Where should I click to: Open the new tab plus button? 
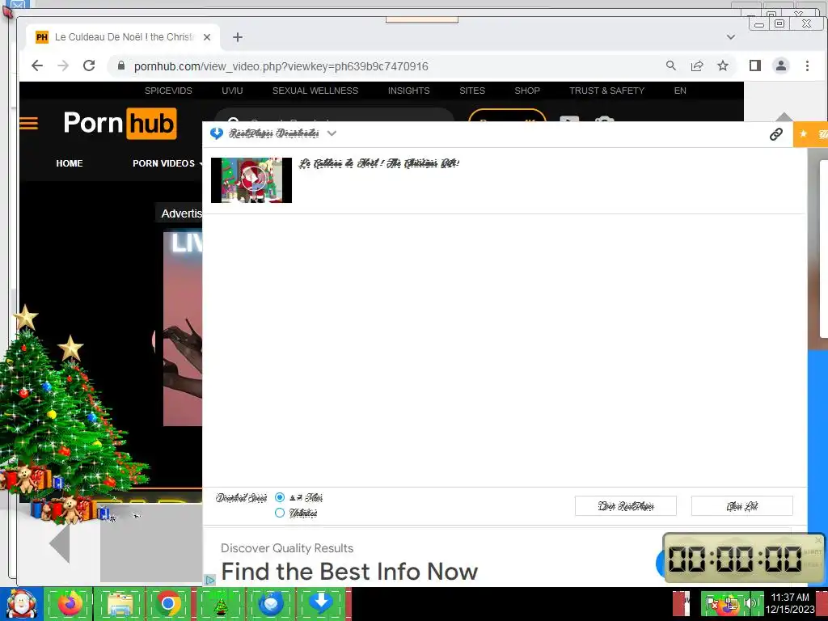click(x=238, y=37)
